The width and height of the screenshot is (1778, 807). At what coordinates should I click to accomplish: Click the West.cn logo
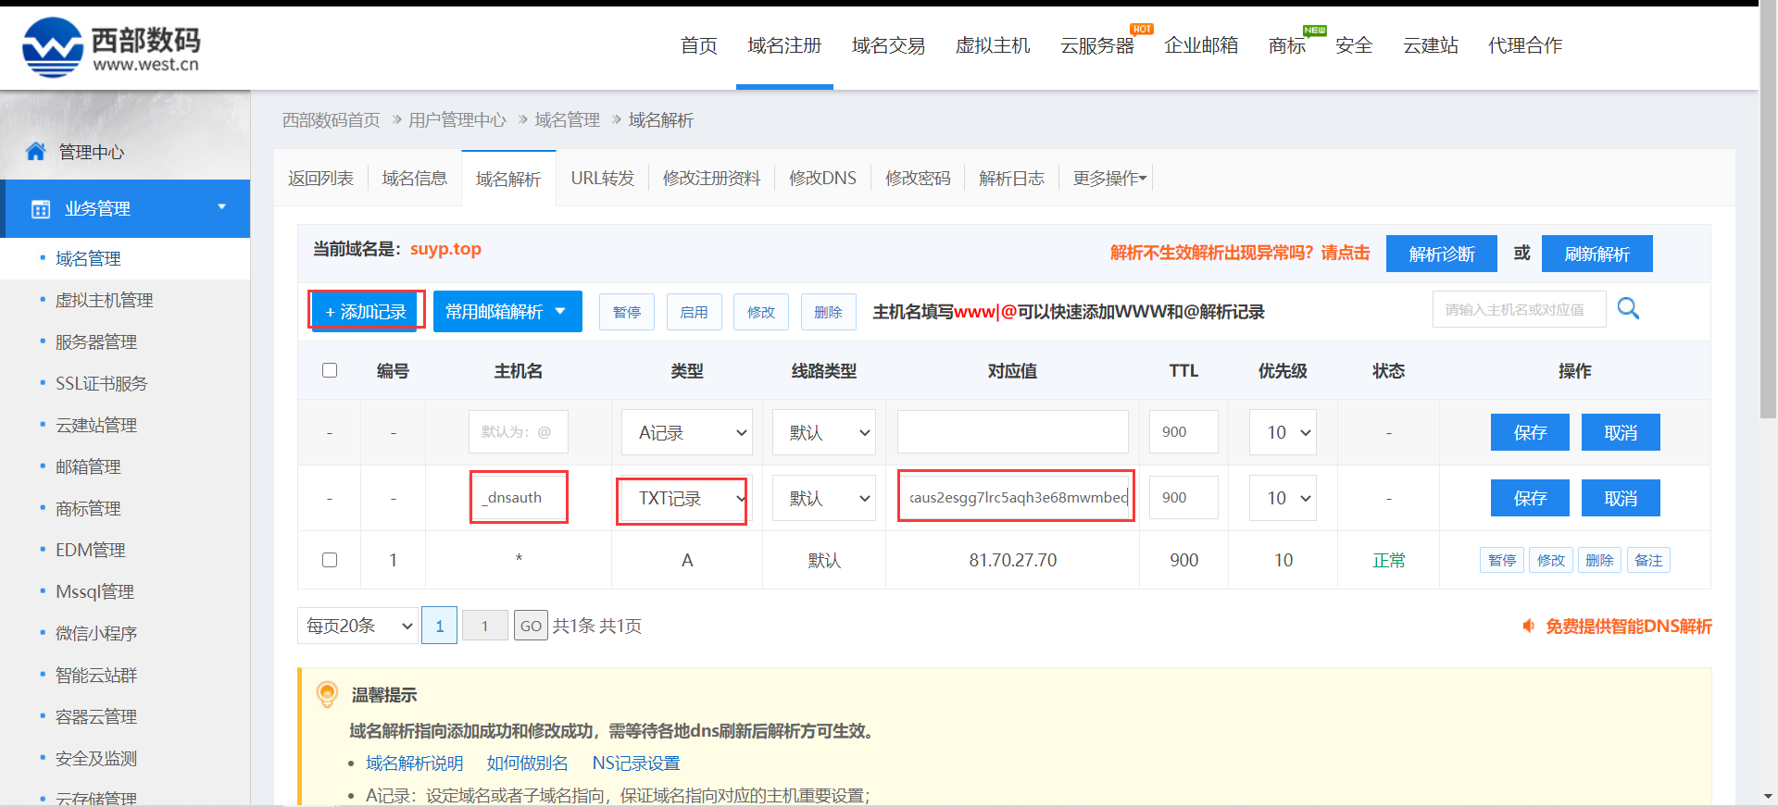pos(111,46)
